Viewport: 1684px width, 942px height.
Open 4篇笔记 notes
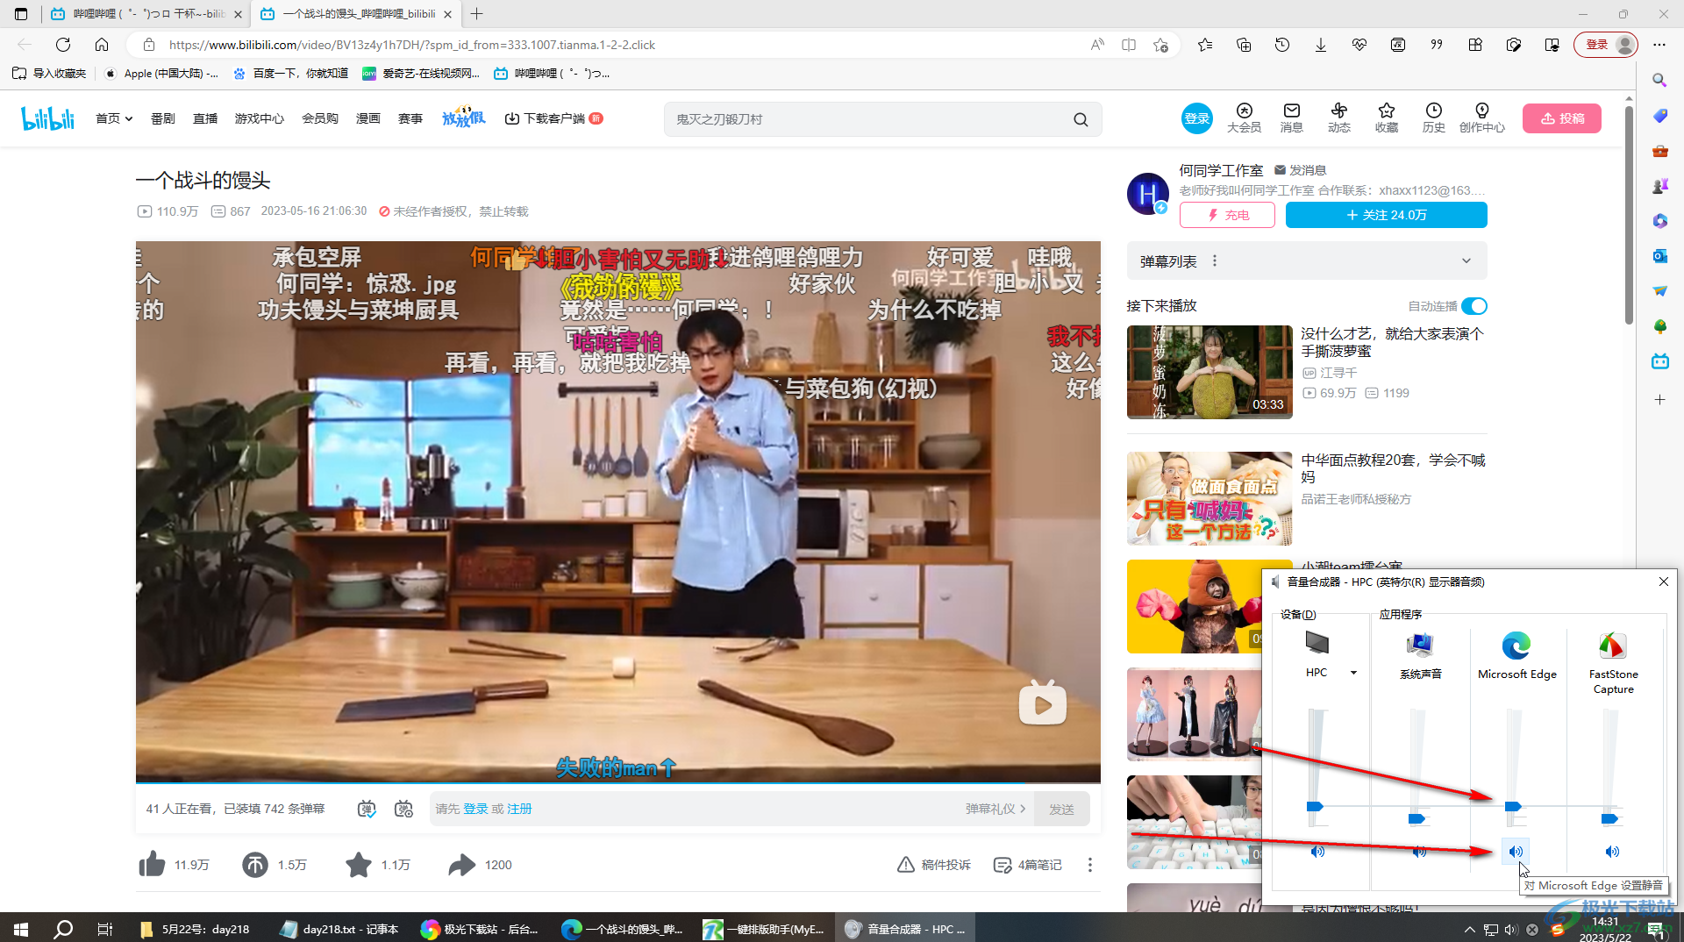1027,865
